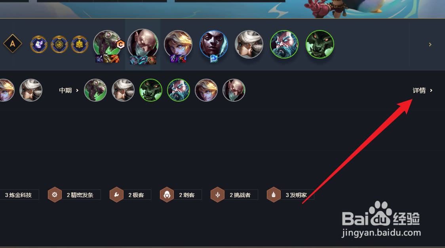Open 详情 details link
Image resolution: width=445 pixels, height=248 pixels.
pos(419,91)
